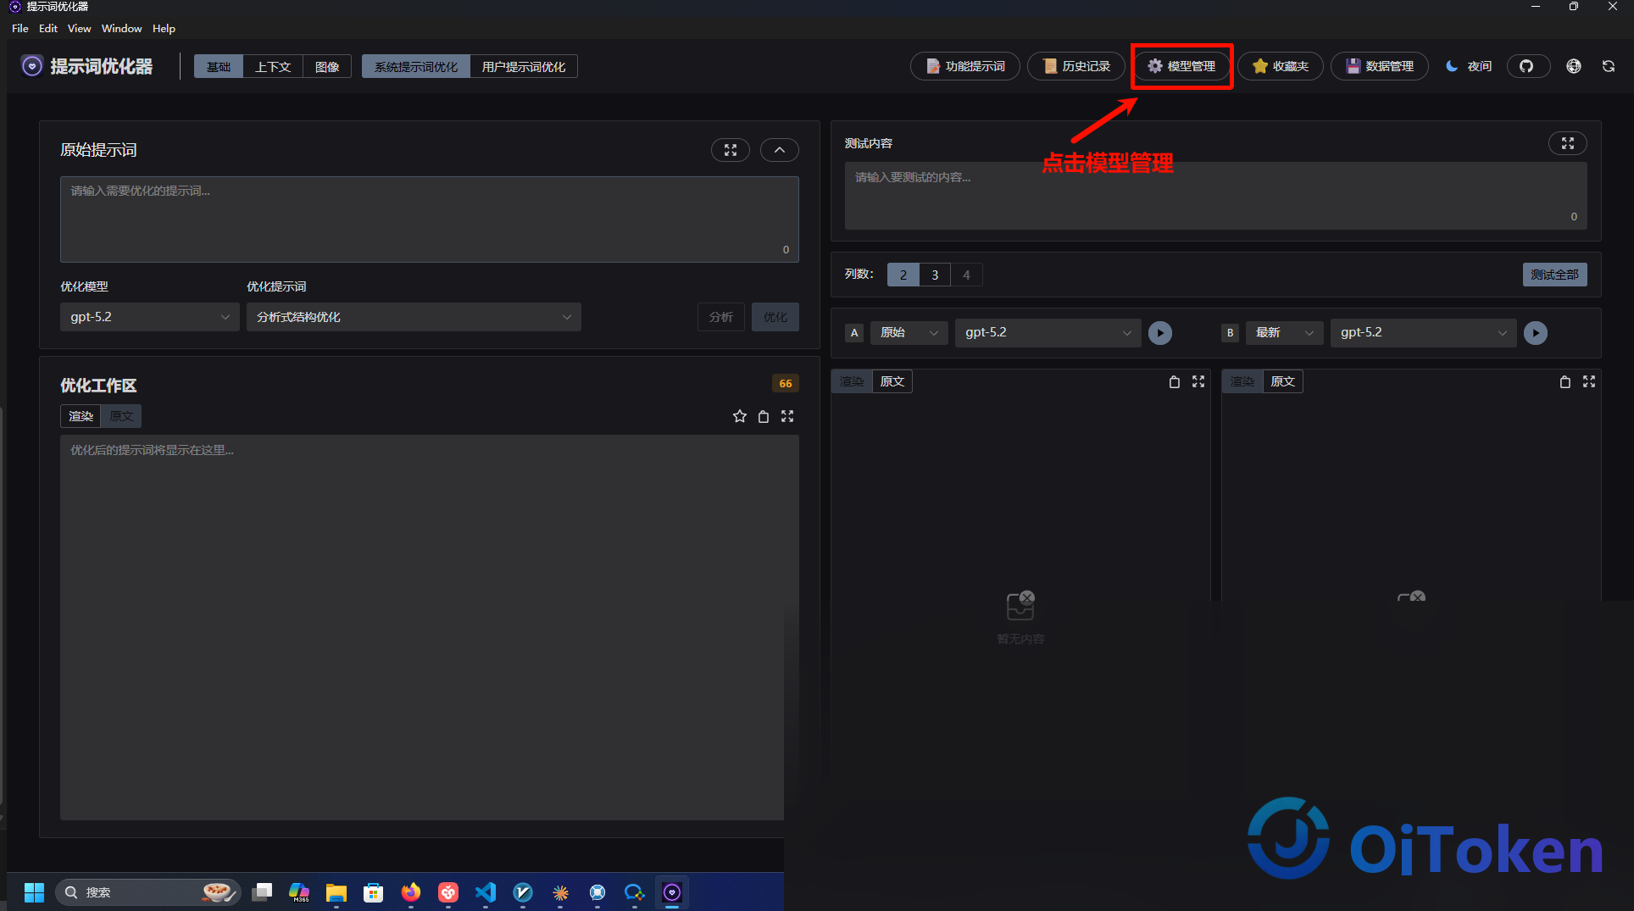Favorite the optimized prompt with star icon
This screenshot has height=911, width=1634.
point(740,416)
